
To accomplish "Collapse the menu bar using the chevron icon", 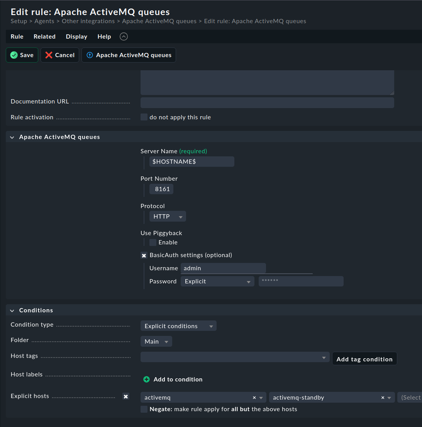I will 124,36.
